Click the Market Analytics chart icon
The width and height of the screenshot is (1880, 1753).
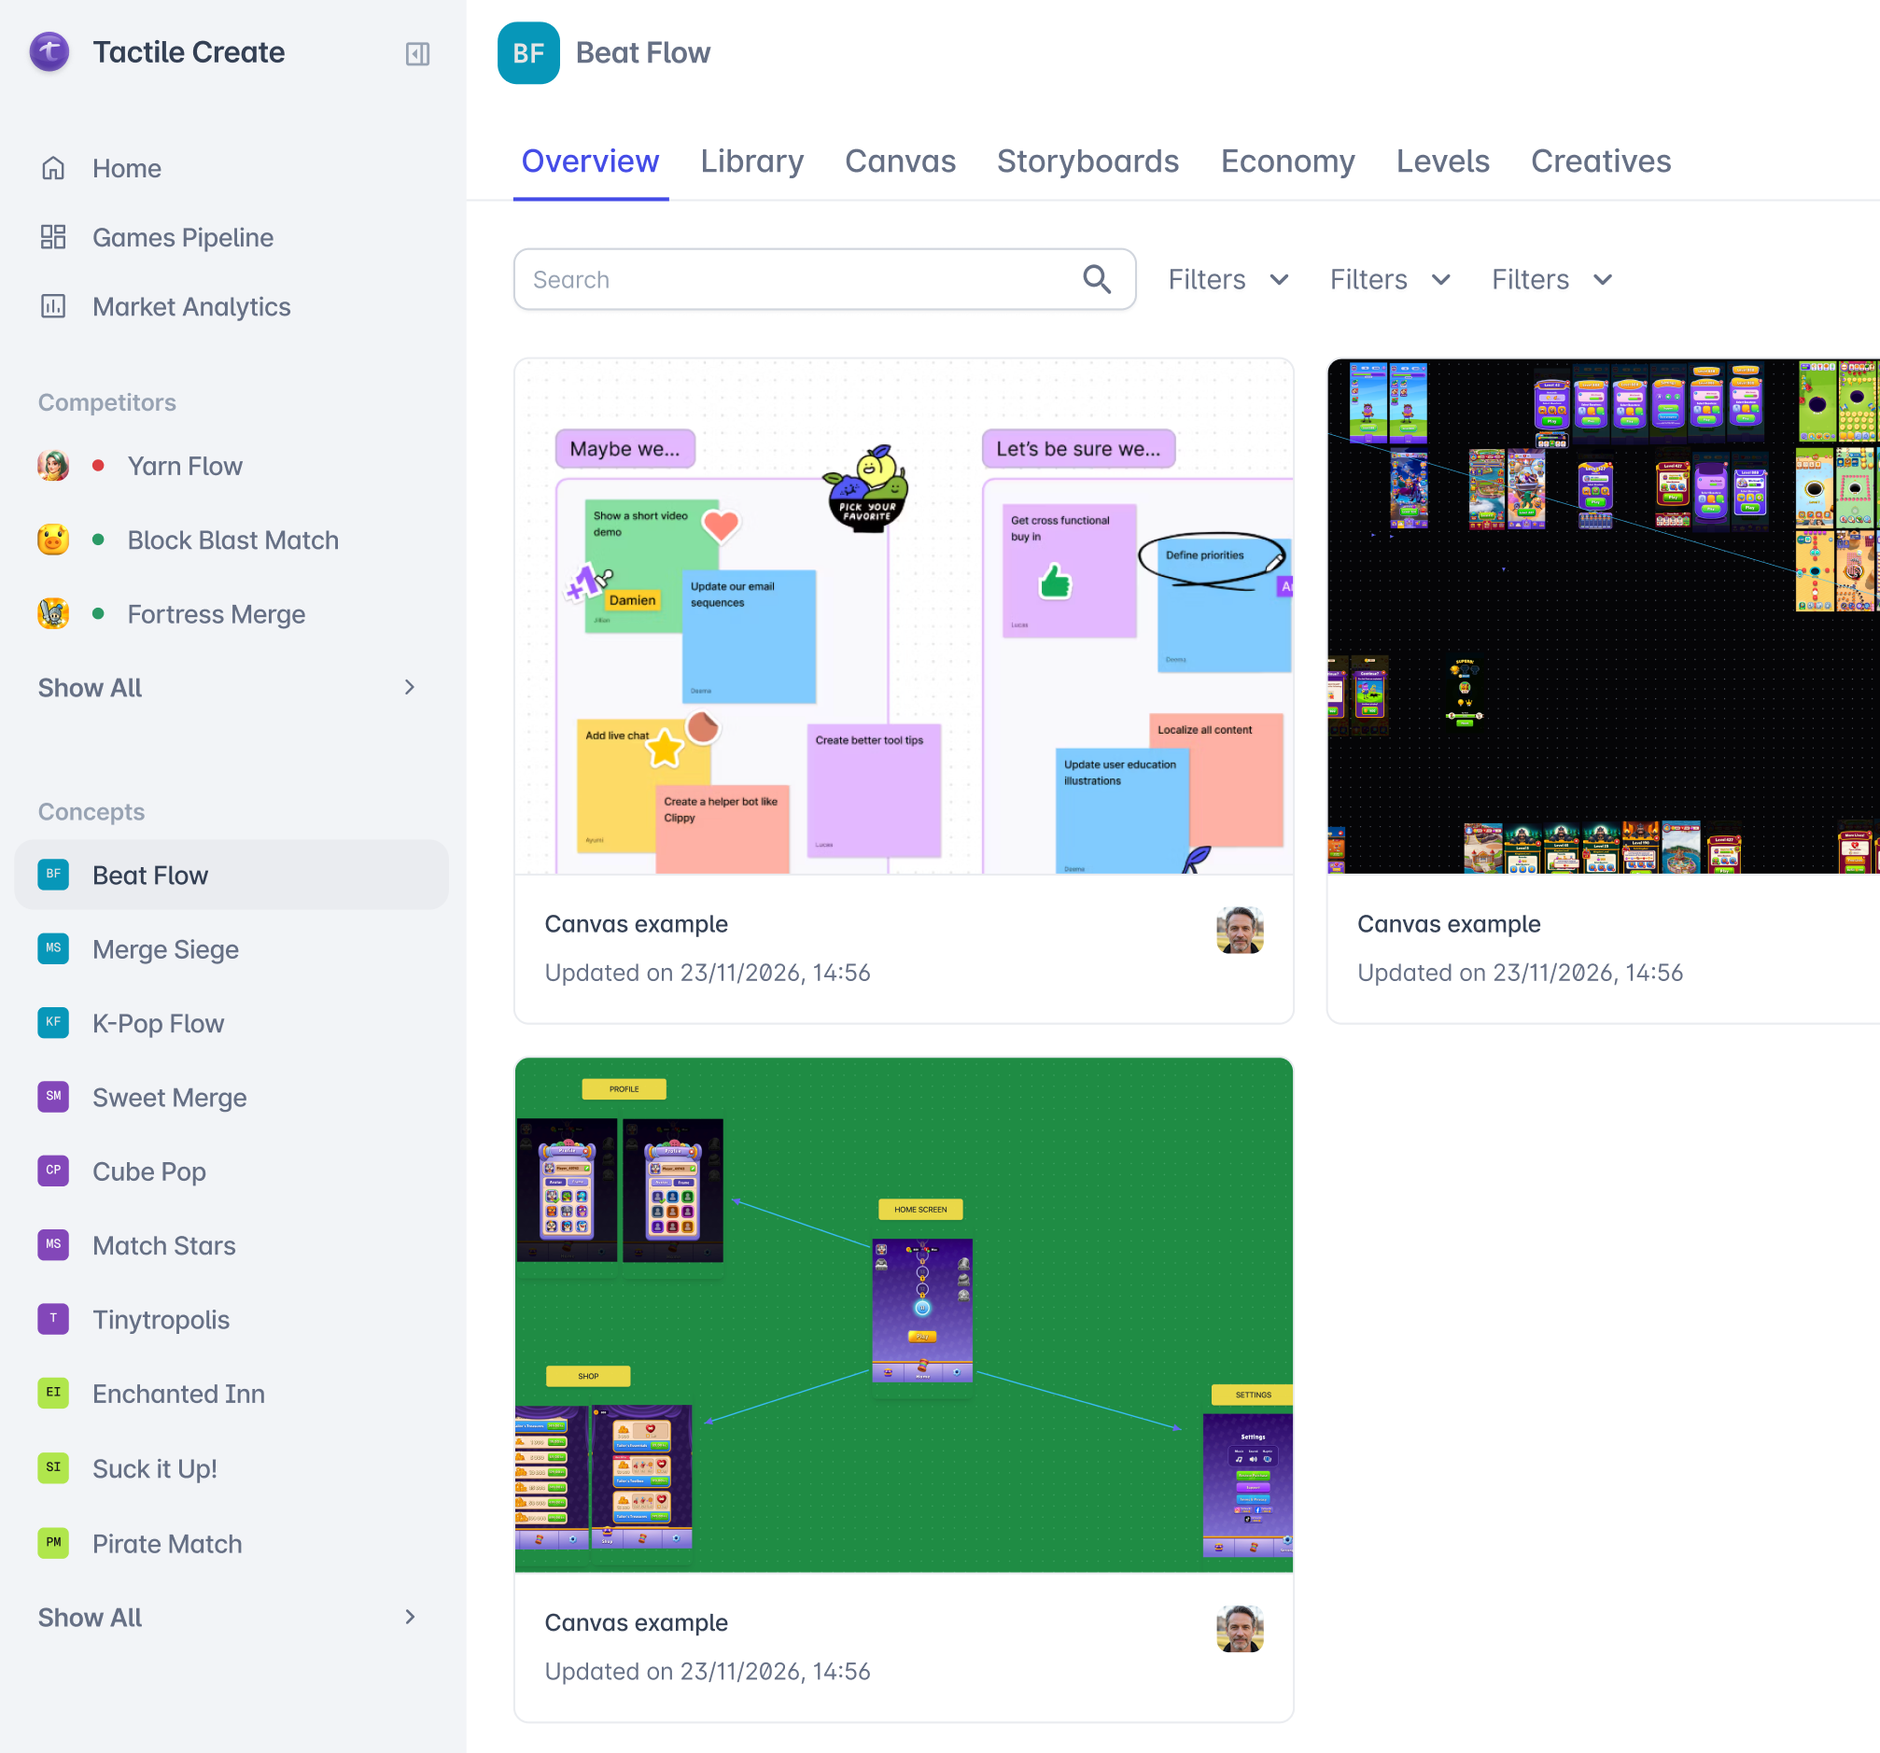(x=53, y=306)
